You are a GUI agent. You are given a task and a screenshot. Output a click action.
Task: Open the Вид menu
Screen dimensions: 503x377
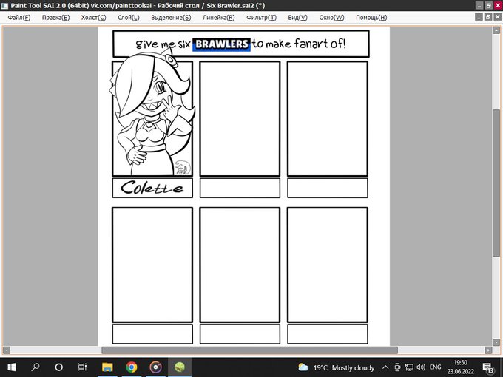[x=297, y=18]
